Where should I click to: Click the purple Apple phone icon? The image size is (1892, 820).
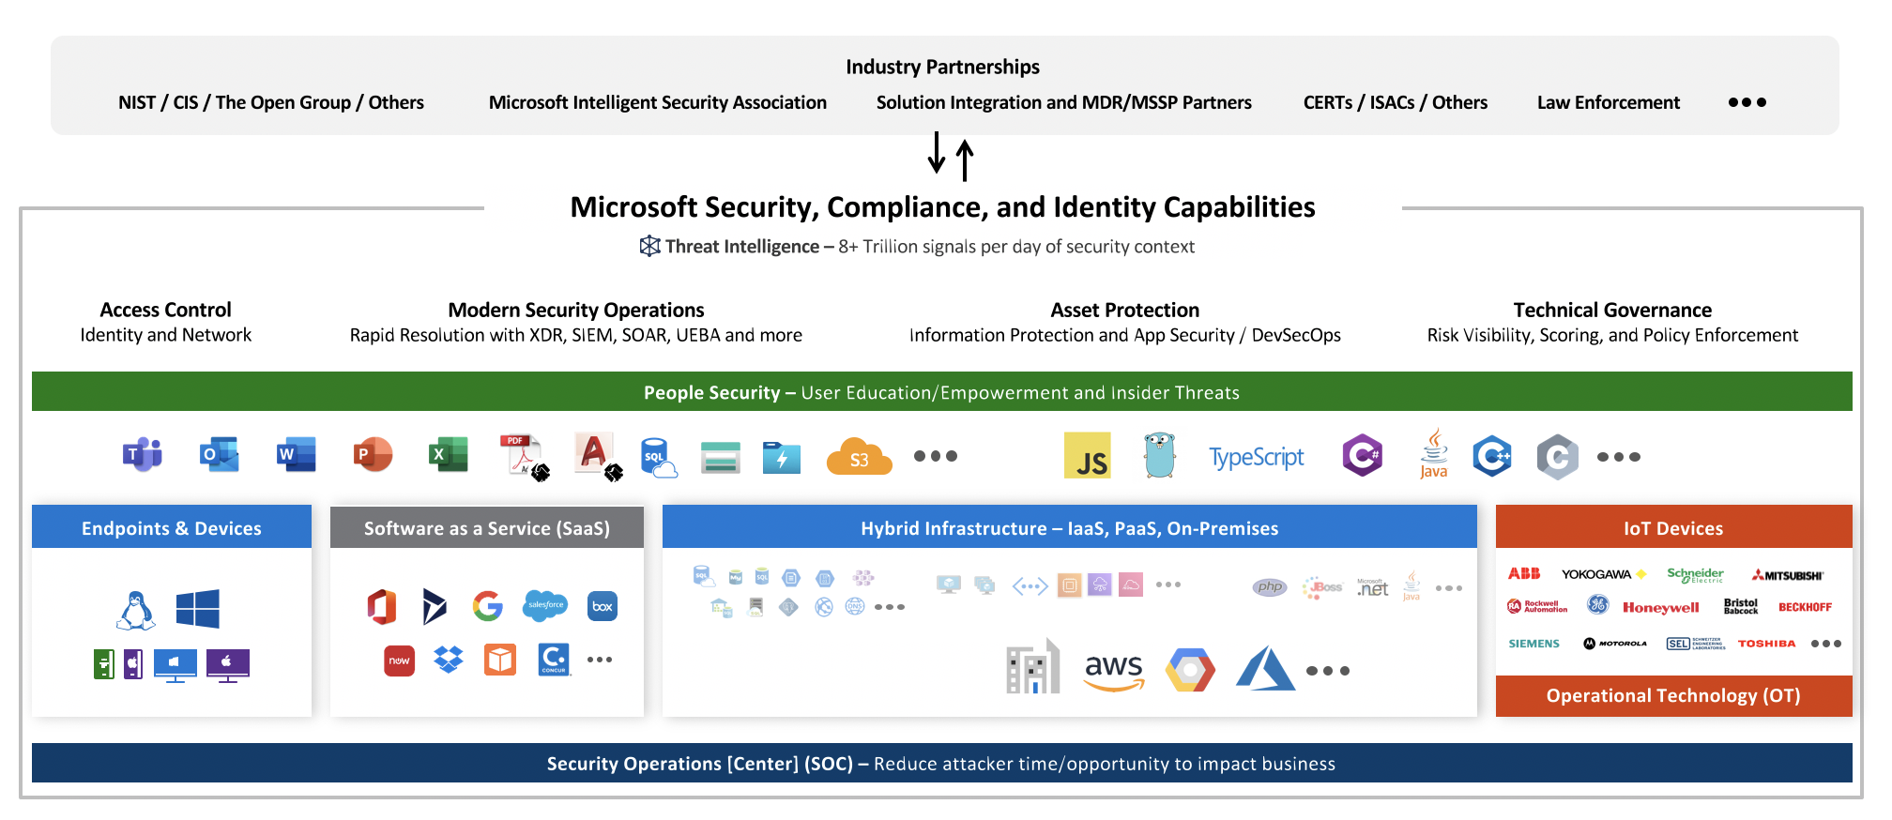pyautogui.click(x=133, y=664)
